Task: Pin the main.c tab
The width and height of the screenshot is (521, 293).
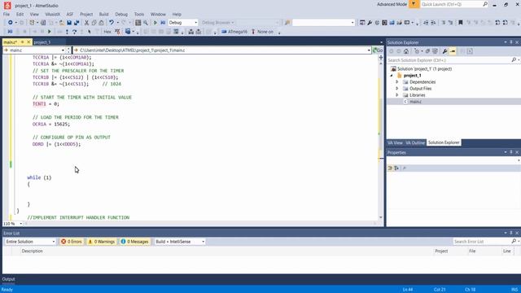Action: click(22, 42)
